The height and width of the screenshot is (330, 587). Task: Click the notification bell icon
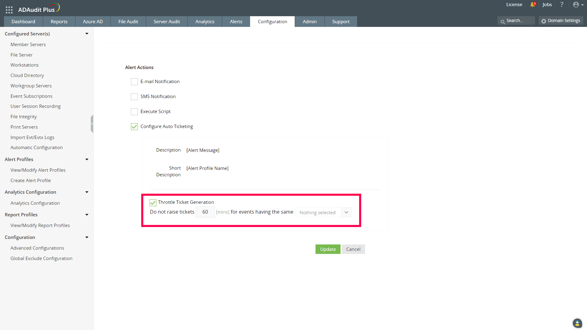[x=533, y=5]
